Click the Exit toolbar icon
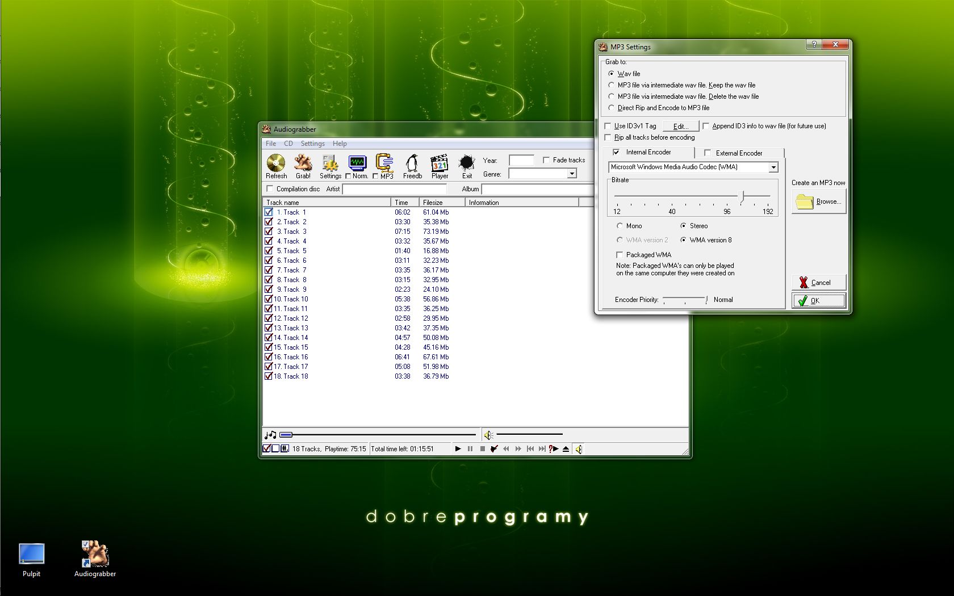954x596 pixels. coord(467,163)
